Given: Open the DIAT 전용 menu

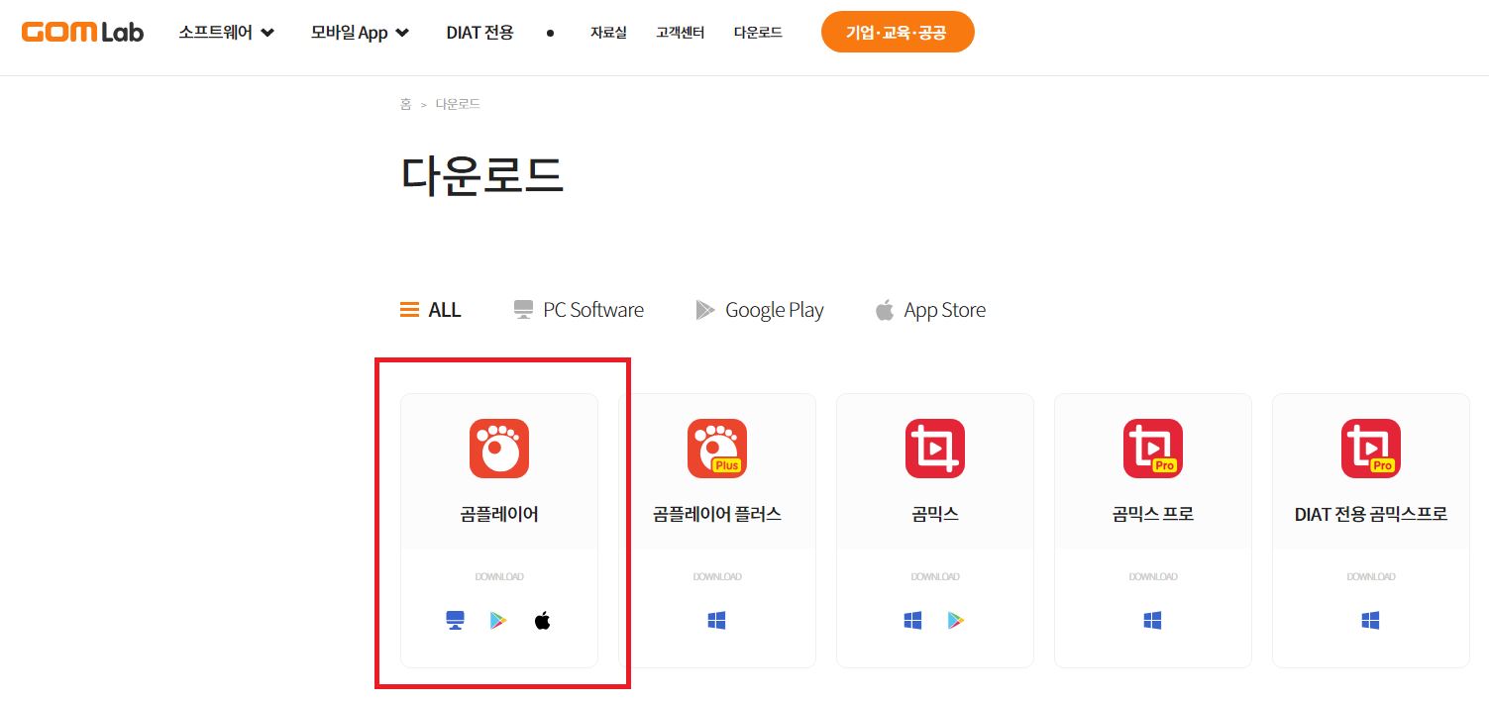Looking at the screenshot, I should click(479, 33).
